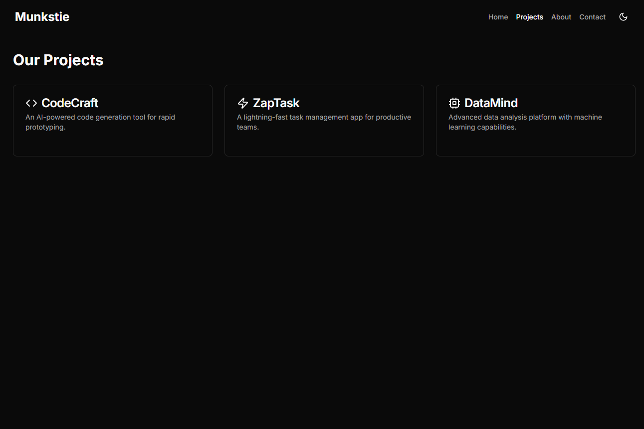Go to the Home page

[498, 17]
